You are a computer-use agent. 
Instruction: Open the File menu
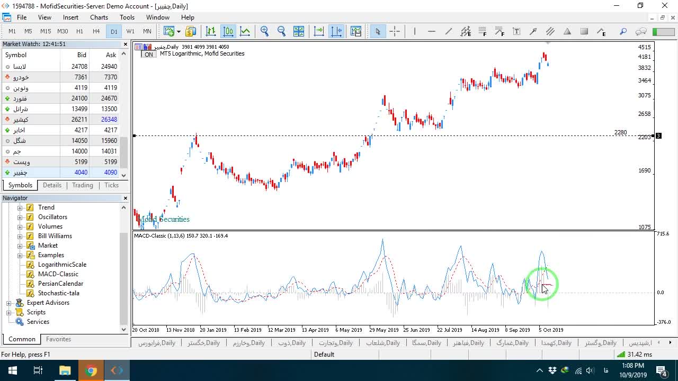(x=22, y=17)
